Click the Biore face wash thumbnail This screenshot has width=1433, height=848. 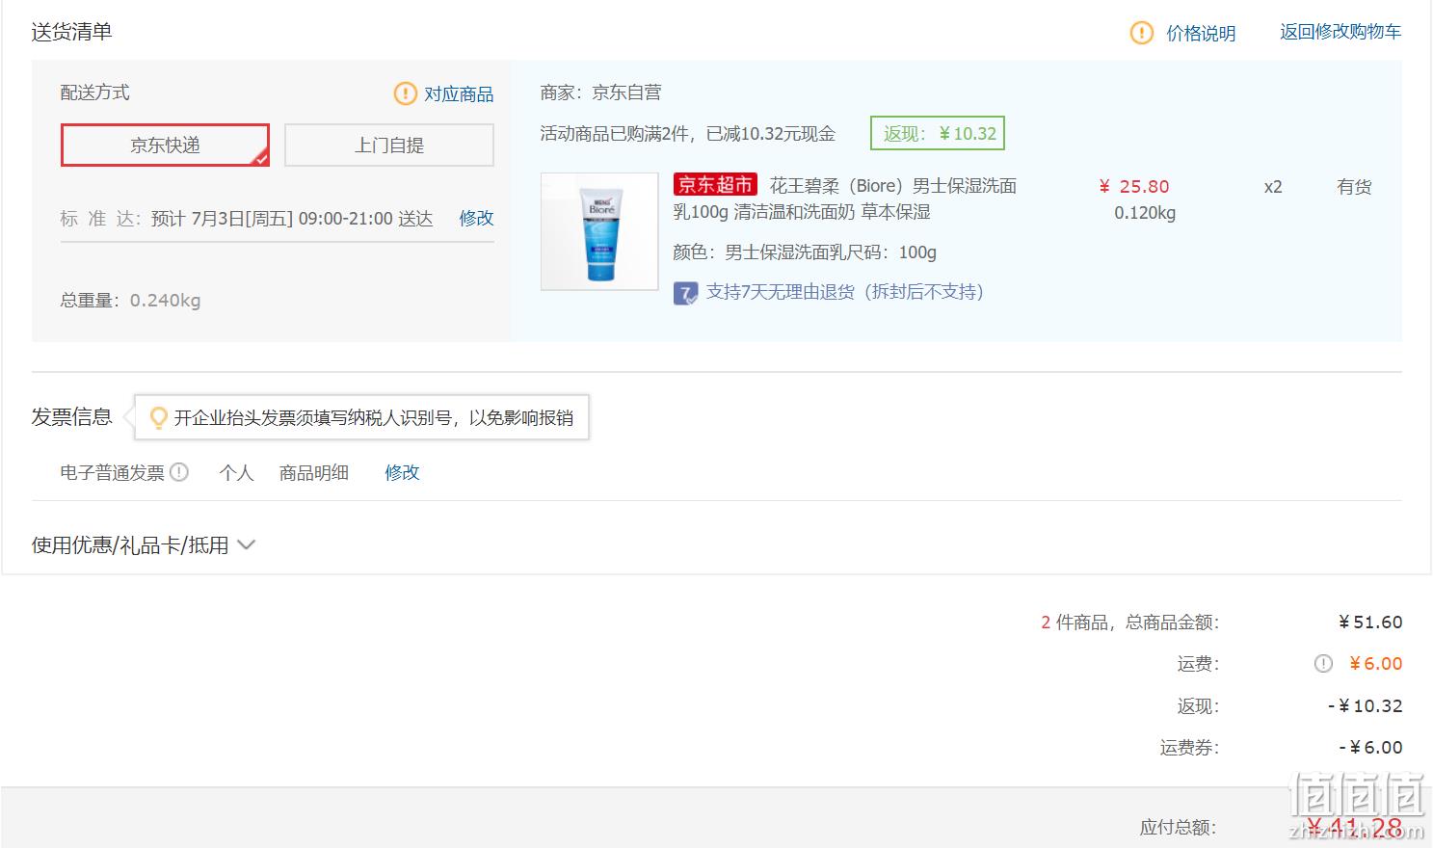[599, 231]
